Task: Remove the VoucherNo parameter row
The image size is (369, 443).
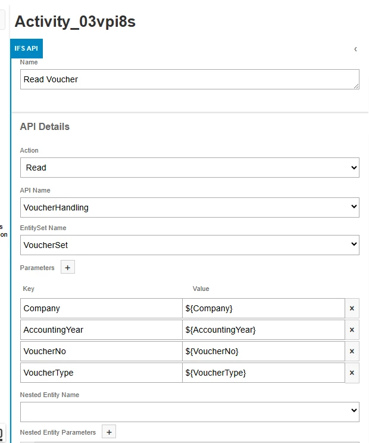Action: (x=352, y=351)
